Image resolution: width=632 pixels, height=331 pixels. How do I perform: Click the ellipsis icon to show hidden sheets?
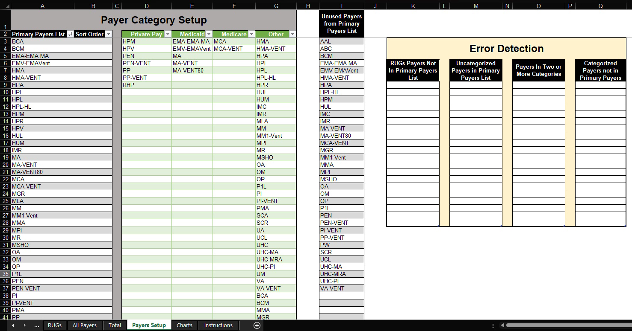(37, 325)
